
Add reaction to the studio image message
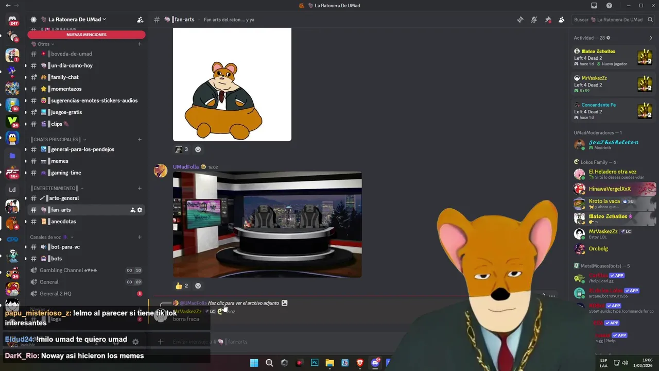click(198, 285)
